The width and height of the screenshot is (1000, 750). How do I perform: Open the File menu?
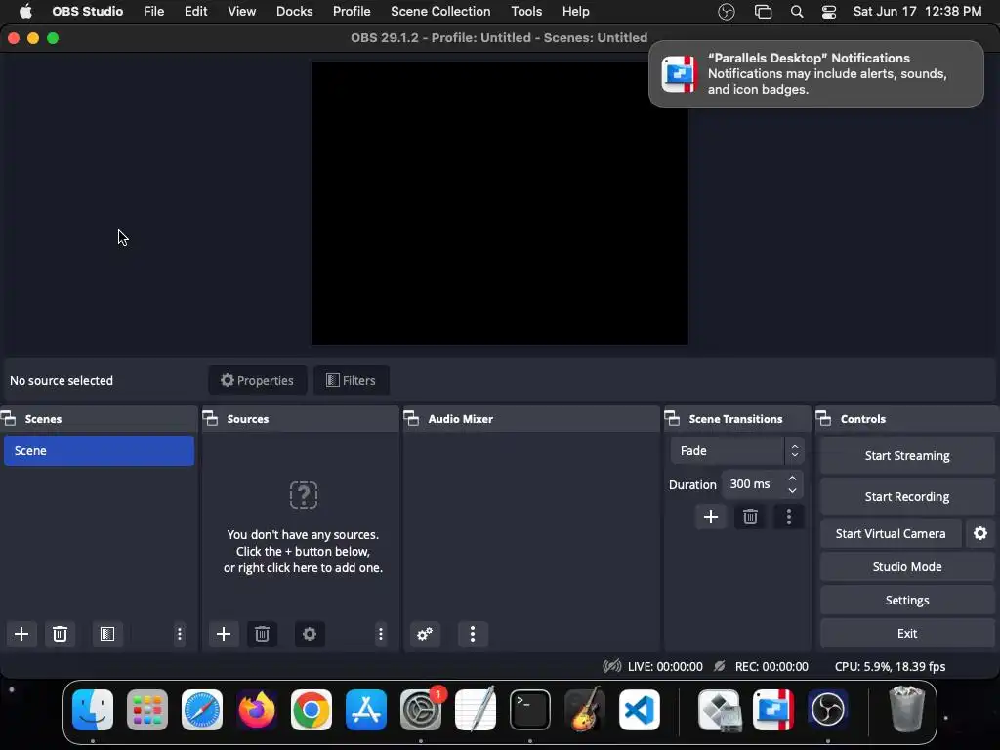(153, 12)
